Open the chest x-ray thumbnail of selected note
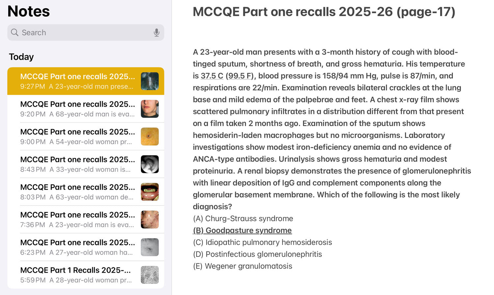 click(x=150, y=81)
